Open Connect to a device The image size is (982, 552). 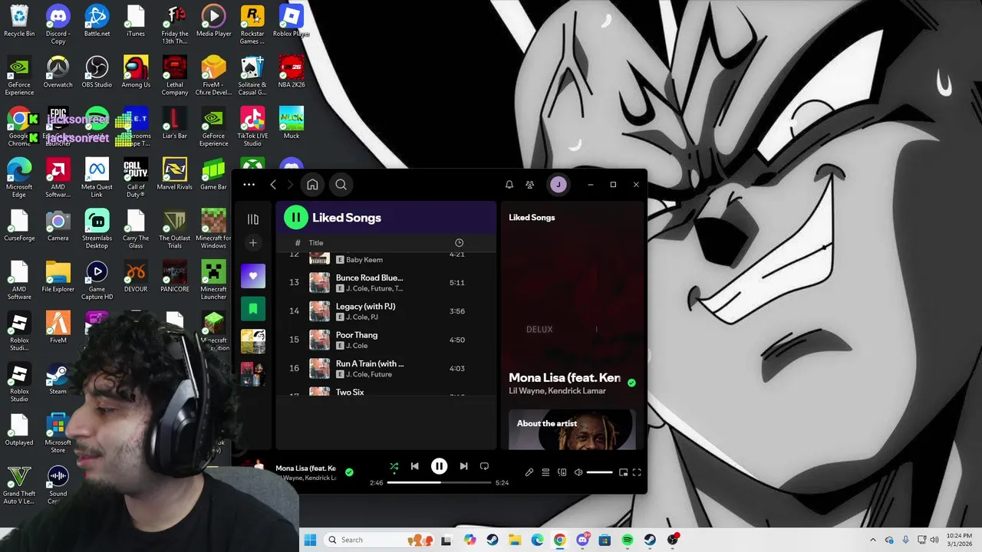click(562, 472)
